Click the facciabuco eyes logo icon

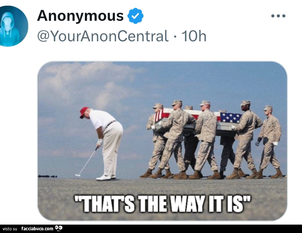(59, 228)
